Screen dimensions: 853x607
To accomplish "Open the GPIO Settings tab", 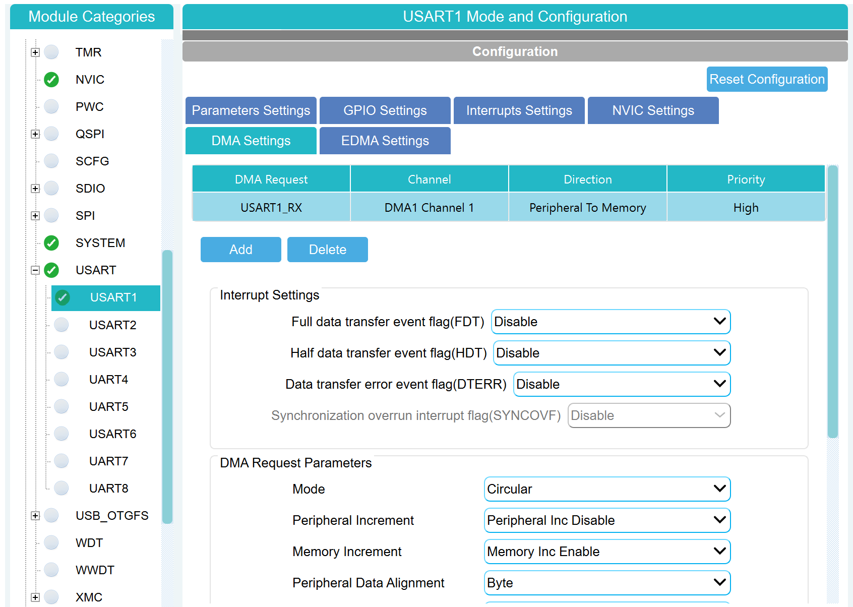I will (385, 110).
